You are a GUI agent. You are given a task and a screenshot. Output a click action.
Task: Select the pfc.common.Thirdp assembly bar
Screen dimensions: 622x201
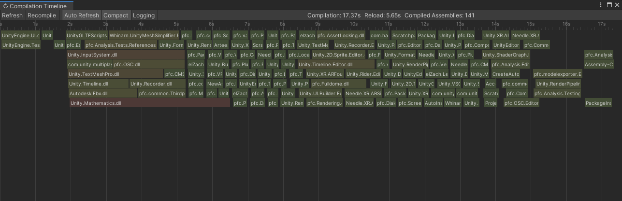[x=162, y=93]
